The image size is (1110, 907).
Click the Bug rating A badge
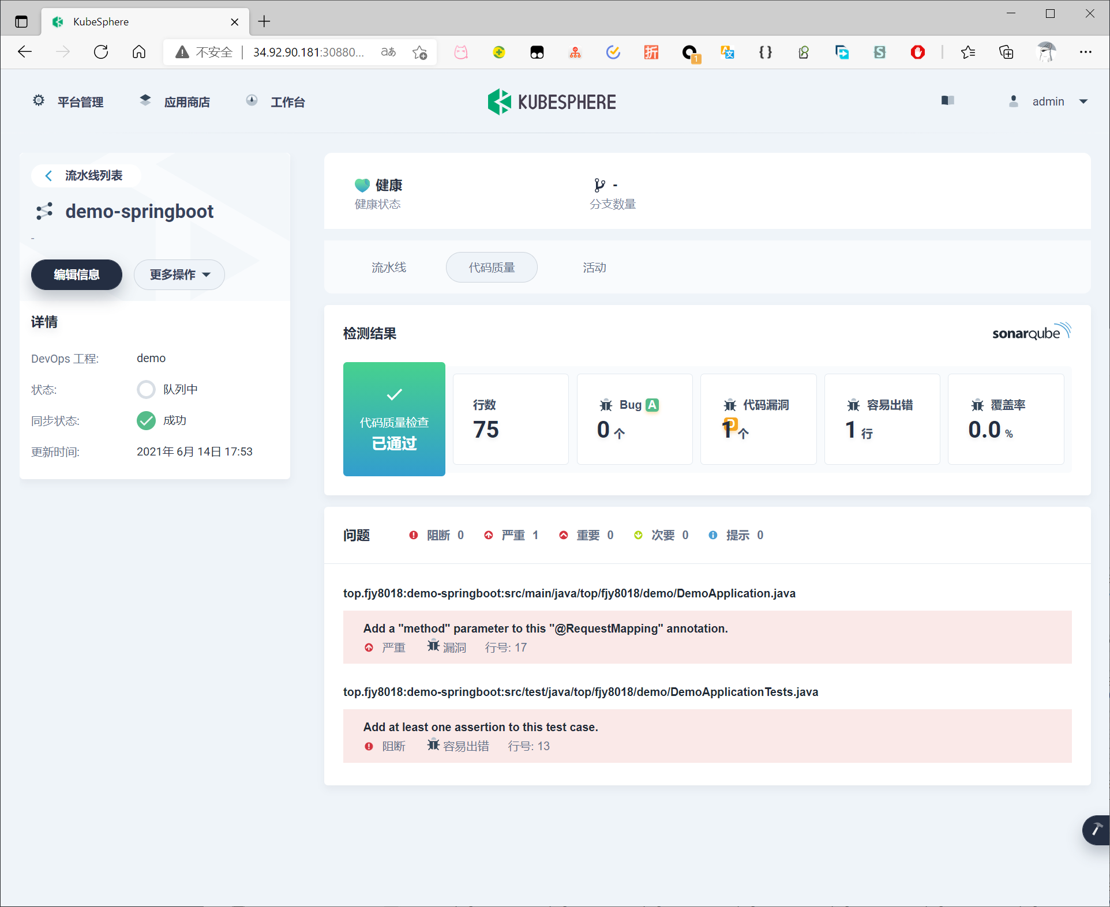(x=652, y=405)
